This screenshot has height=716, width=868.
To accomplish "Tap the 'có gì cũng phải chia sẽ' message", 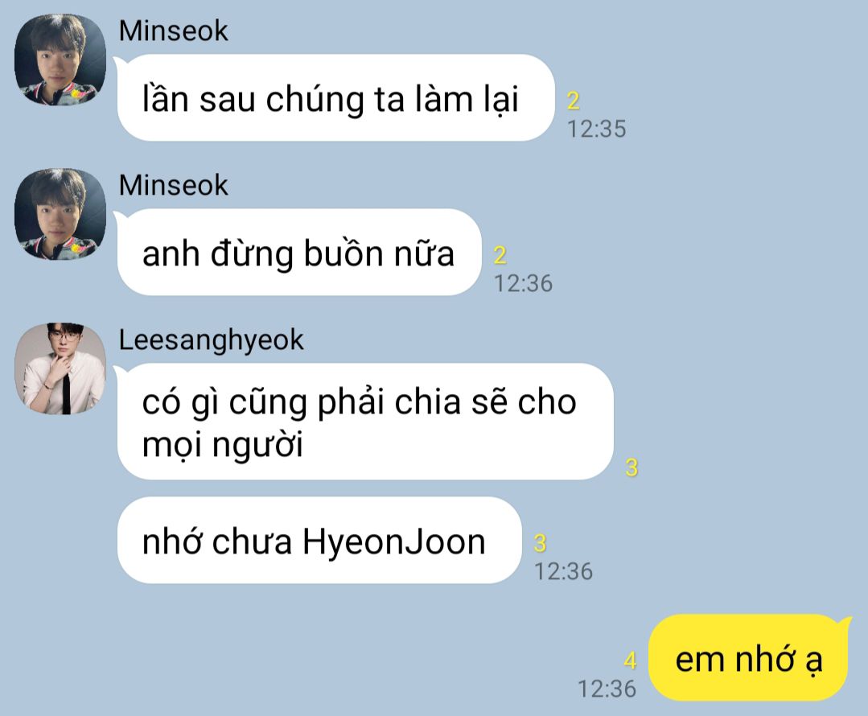I will (x=365, y=422).
